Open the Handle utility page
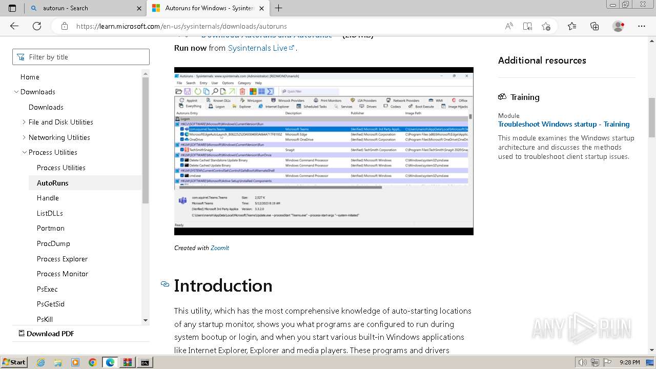 click(x=48, y=198)
